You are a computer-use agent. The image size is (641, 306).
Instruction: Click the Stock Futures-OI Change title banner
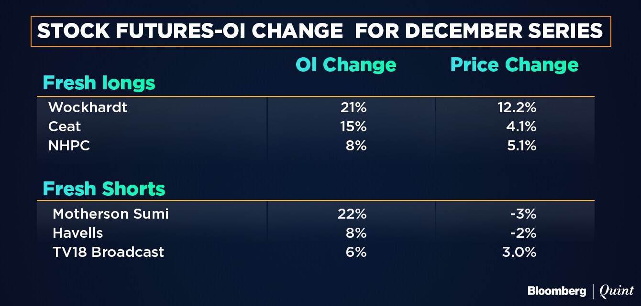pos(320,31)
